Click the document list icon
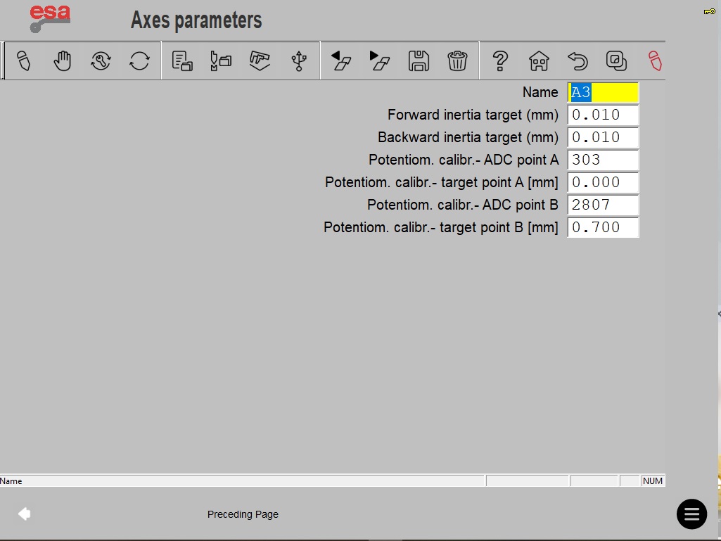721x541 pixels. 182,61
